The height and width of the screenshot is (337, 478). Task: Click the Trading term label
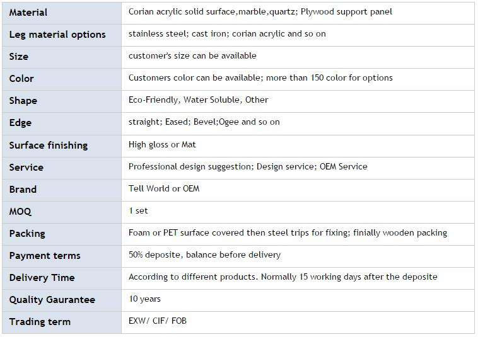[40, 322]
